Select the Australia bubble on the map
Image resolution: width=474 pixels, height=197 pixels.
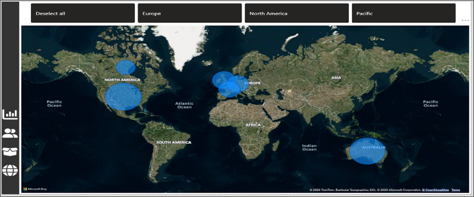tap(367, 151)
